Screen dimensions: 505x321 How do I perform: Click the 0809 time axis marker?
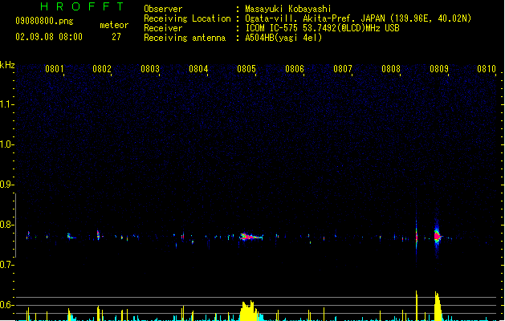(439, 69)
